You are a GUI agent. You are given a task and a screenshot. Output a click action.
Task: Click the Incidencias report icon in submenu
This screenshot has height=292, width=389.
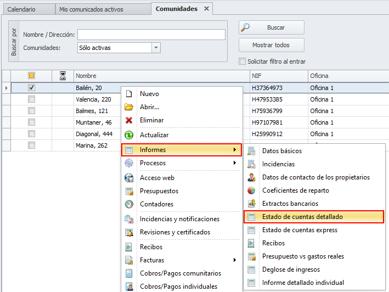[x=251, y=164]
